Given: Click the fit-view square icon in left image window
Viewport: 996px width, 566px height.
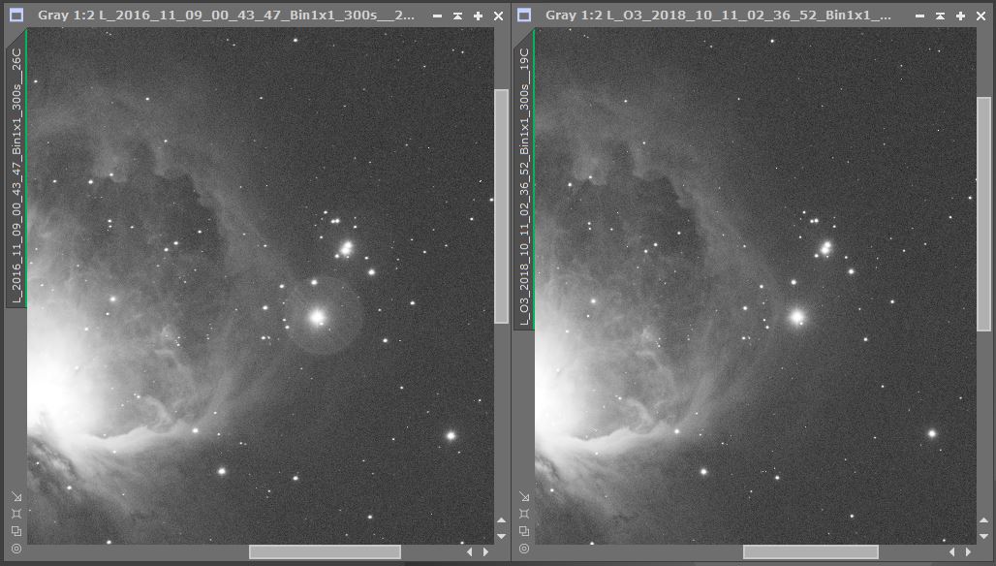Looking at the screenshot, I should pyautogui.click(x=16, y=514).
